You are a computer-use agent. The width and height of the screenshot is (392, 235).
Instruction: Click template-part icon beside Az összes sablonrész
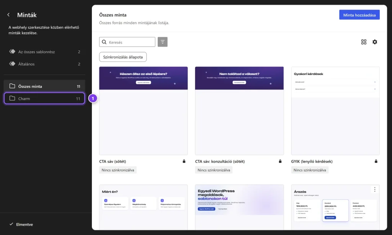12,52
